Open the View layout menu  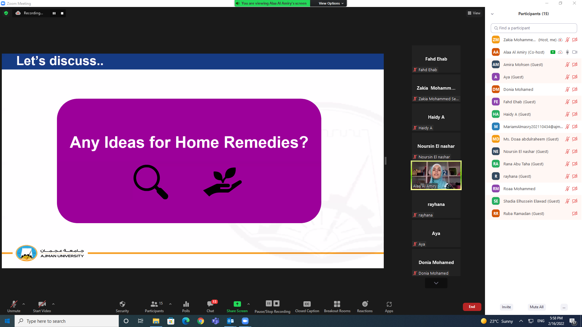pos(474,13)
